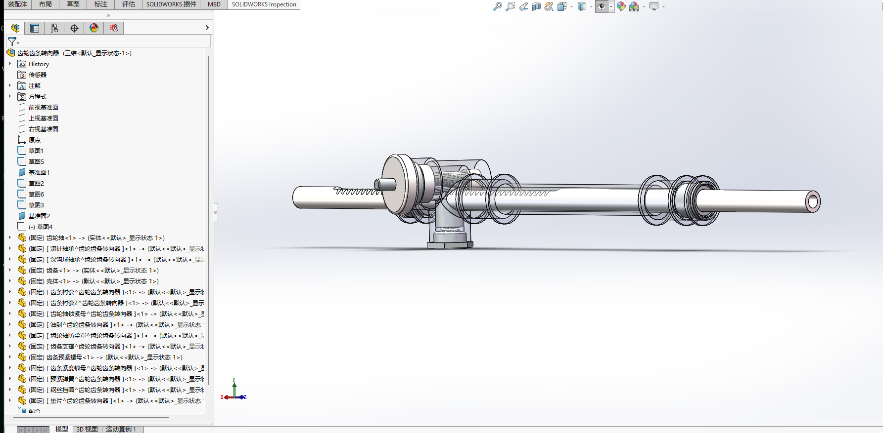
Task: Switch to the 评估 ribbon tab
Action: pos(128,4)
